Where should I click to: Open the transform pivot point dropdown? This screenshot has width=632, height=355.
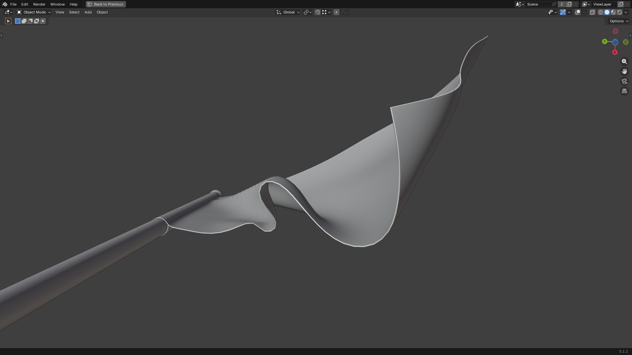point(307,12)
